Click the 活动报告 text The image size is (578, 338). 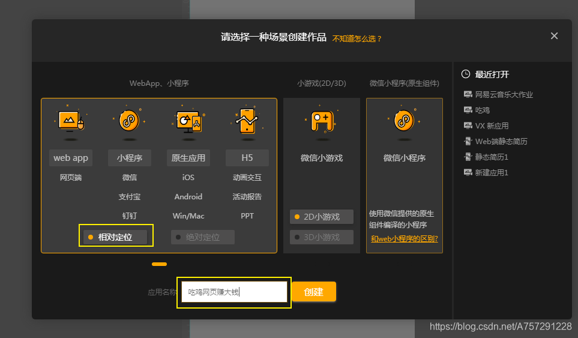coord(247,196)
